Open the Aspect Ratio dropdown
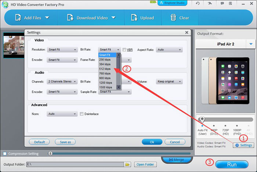 (x=169, y=50)
